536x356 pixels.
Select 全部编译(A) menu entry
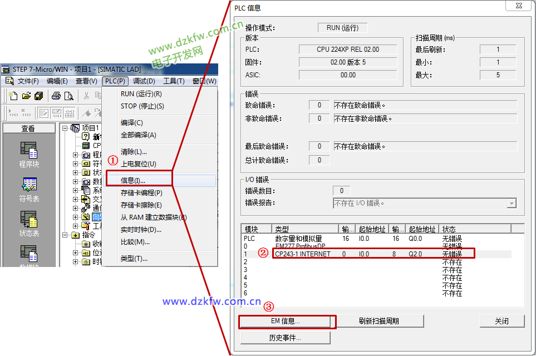[139, 135]
